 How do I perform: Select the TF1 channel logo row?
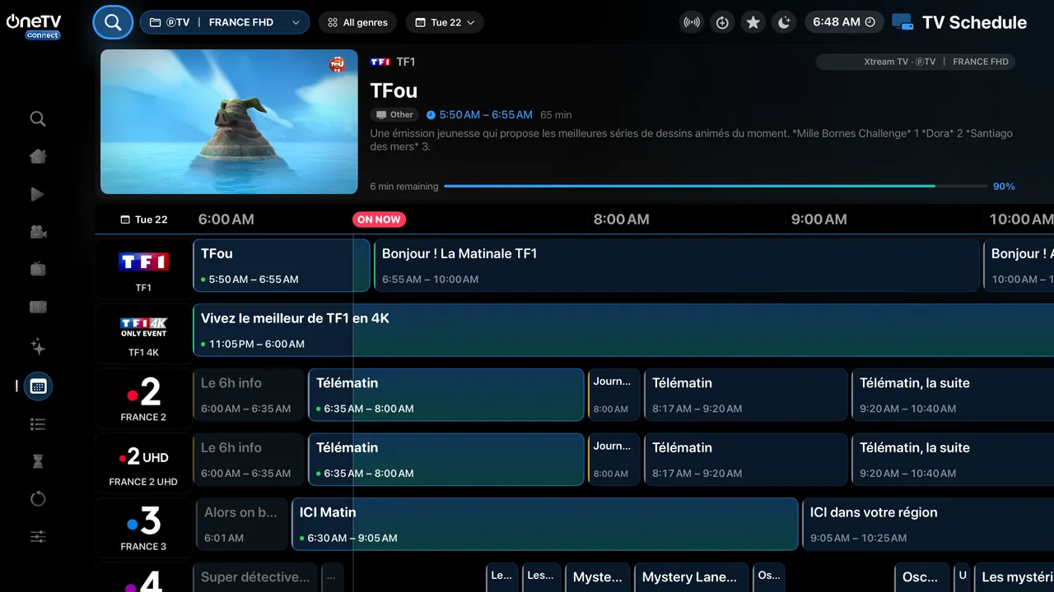coord(143,269)
